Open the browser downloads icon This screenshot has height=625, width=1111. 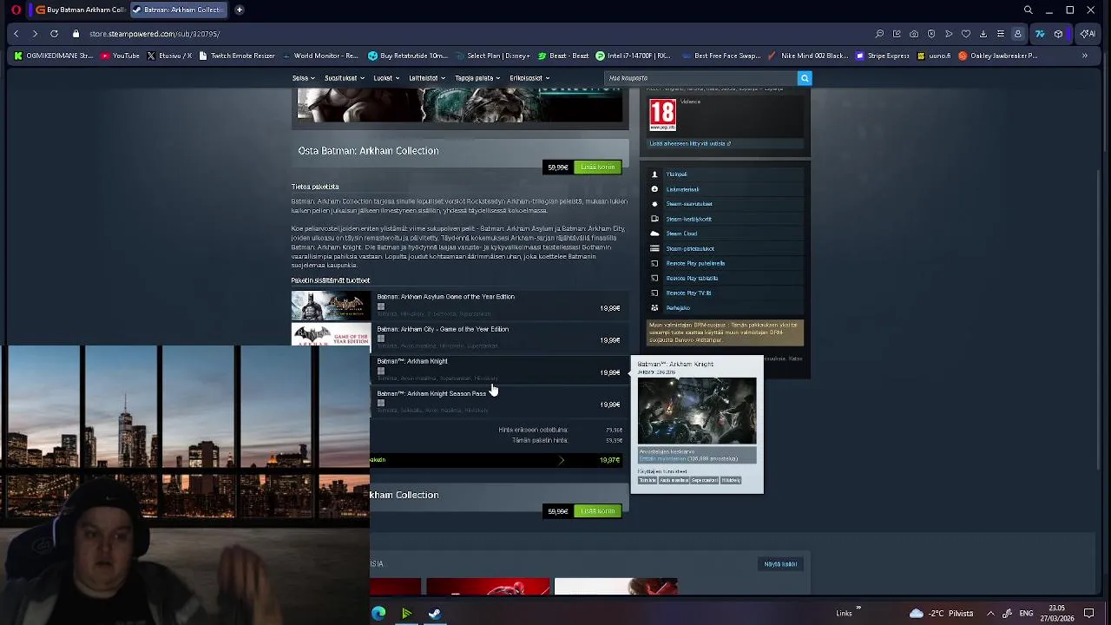(x=983, y=34)
